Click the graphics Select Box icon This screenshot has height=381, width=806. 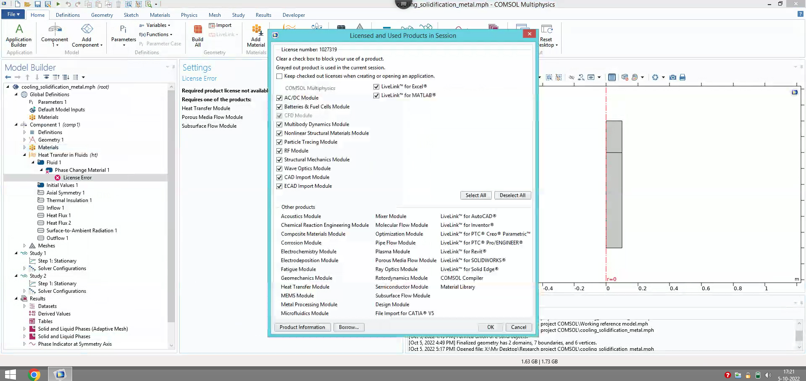pos(549,77)
